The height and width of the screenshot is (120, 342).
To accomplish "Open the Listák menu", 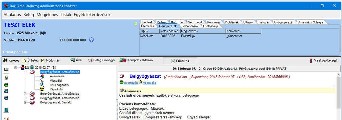I will pyautogui.click(x=66, y=15).
